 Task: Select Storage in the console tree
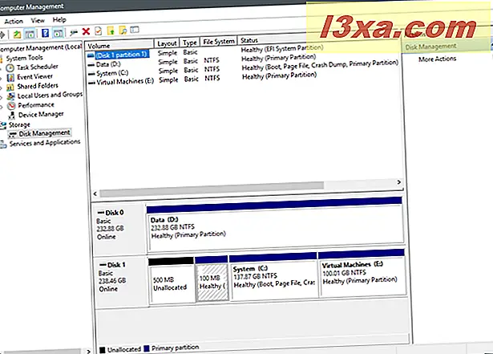point(19,124)
